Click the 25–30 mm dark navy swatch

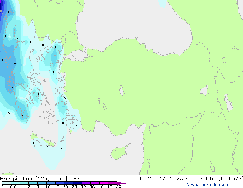(x=77, y=183)
